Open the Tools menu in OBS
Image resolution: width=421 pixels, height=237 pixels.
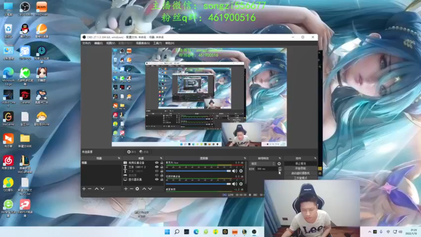point(157,43)
